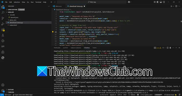Toggle the primary side bar visibility
This screenshot has width=182, height=96.
tap(158, 2)
